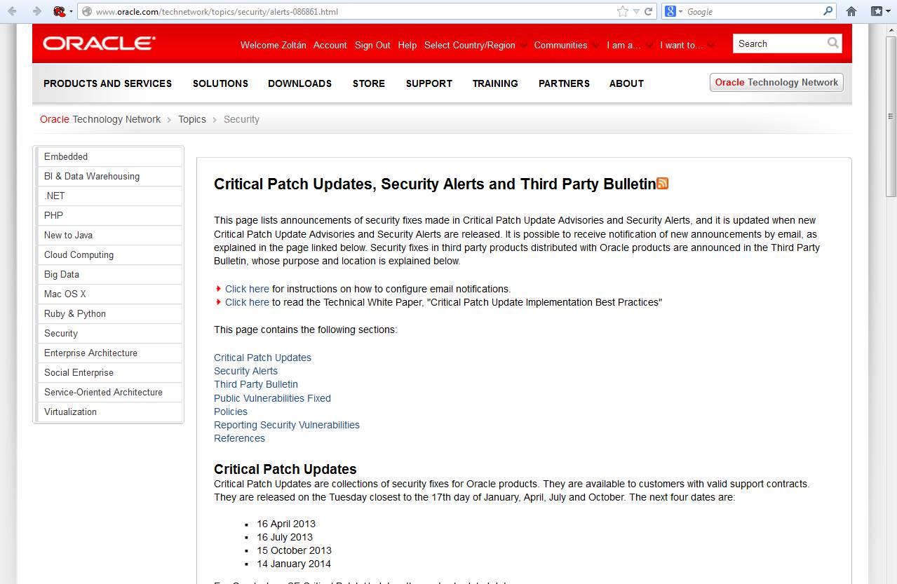Open the Help link in header
Image resolution: width=897 pixels, height=584 pixels.
pos(407,45)
